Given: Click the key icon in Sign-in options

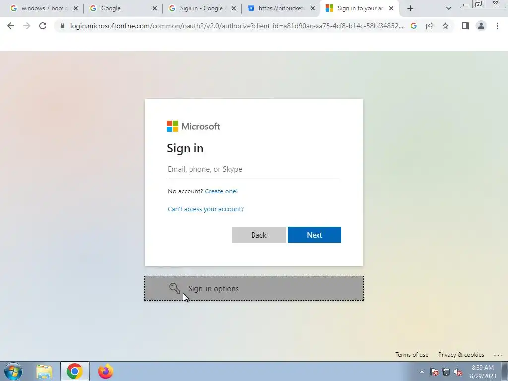Looking at the screenshot, I should 174,288.
